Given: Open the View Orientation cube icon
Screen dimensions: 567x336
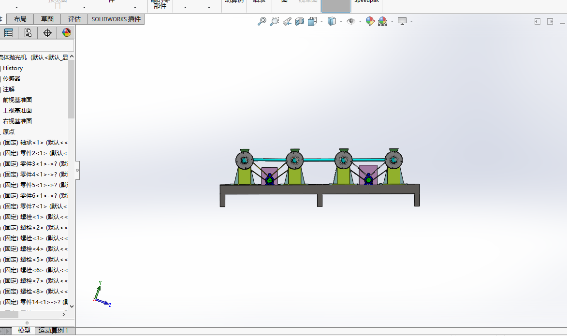Looking at the screenshot, I should [x=312, y=21].
